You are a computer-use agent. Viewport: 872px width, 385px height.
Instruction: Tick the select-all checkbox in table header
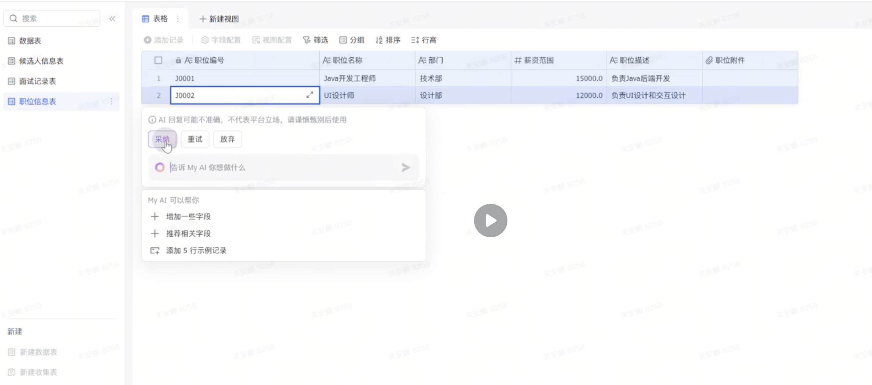(158, 60)
